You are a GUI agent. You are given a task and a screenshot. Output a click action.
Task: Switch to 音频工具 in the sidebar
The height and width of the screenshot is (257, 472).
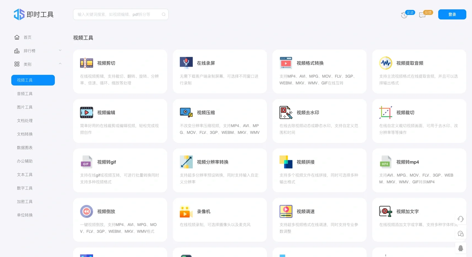pos(24,94)
